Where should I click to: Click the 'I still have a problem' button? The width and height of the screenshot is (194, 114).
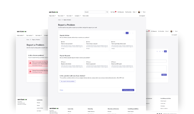click(x=128, y=90)
